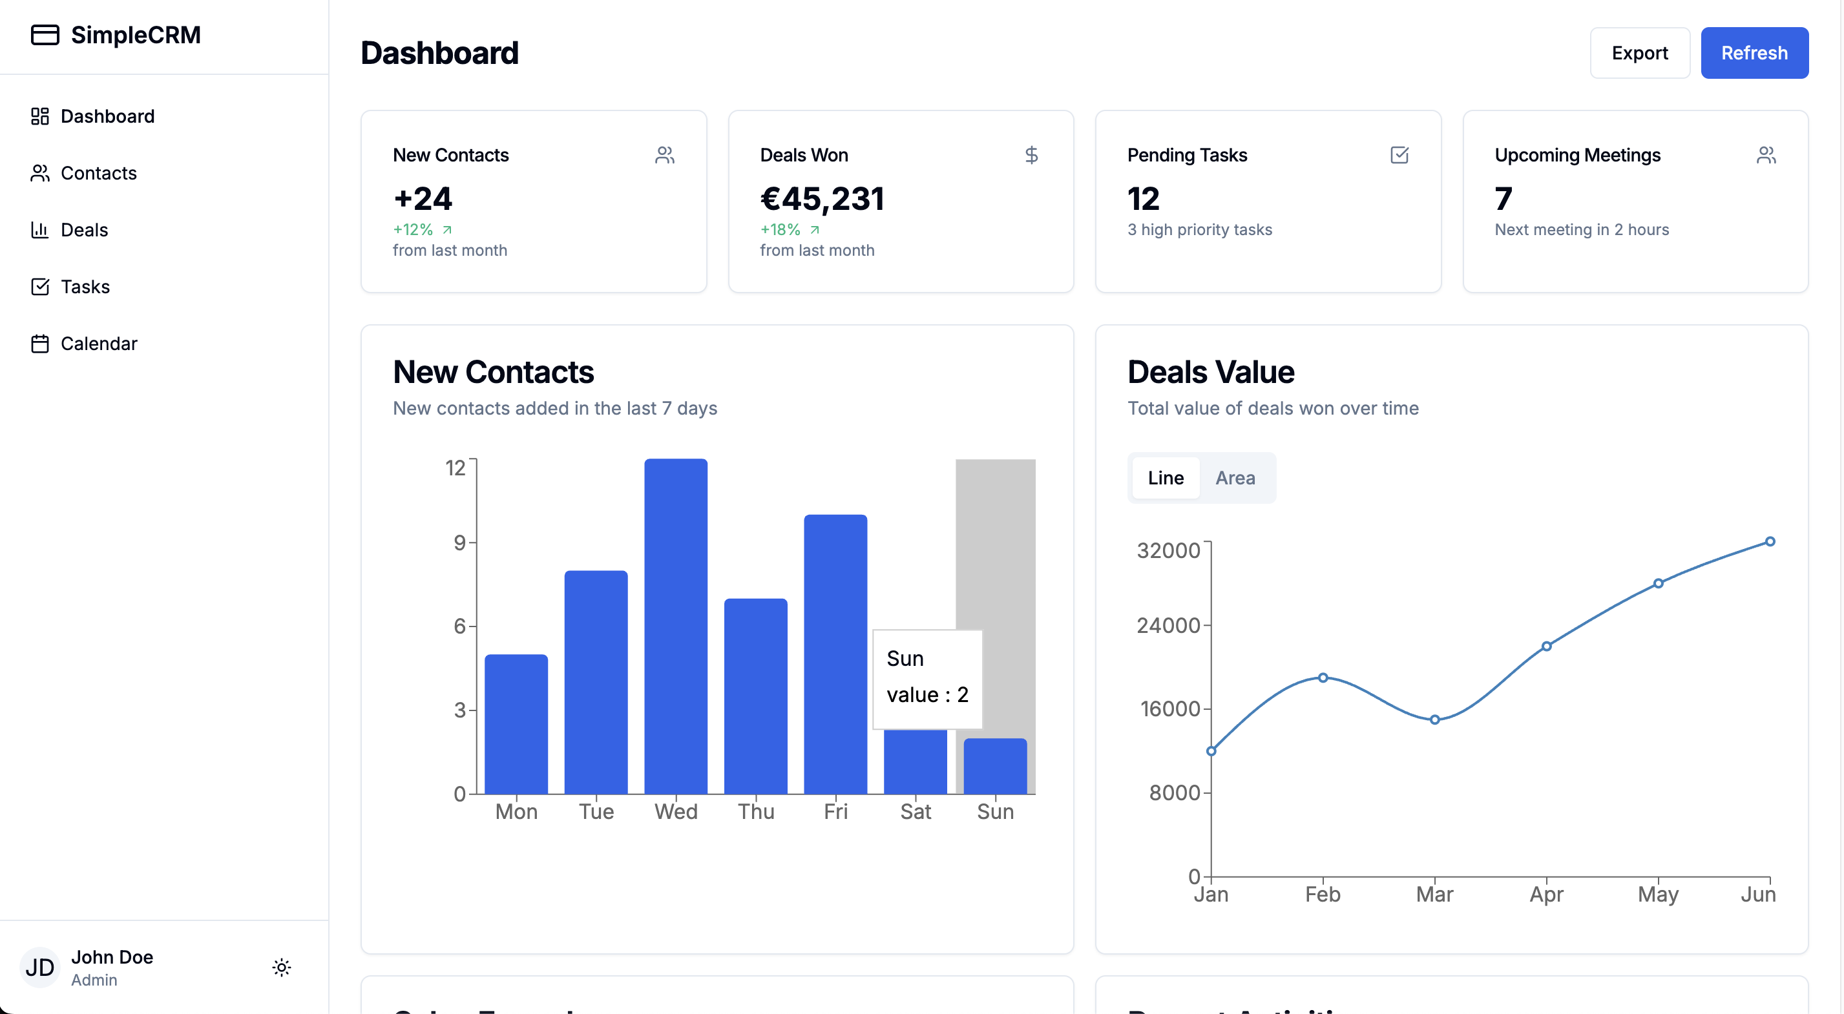
Task: Click the Jun data point on line chart
Action: coord(1770,542)
